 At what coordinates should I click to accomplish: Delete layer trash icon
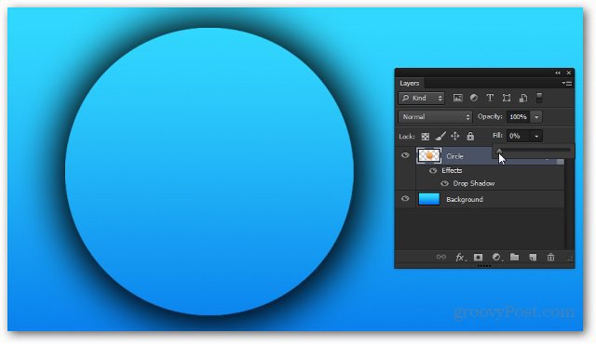(550, 258)
